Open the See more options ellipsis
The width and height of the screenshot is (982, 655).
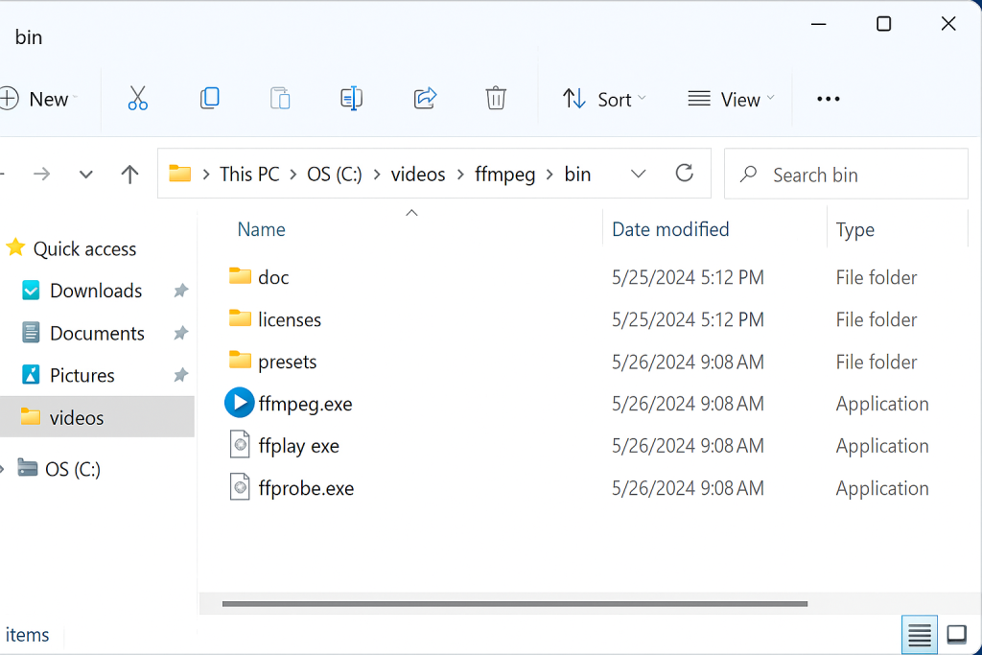tap(828, 99)
